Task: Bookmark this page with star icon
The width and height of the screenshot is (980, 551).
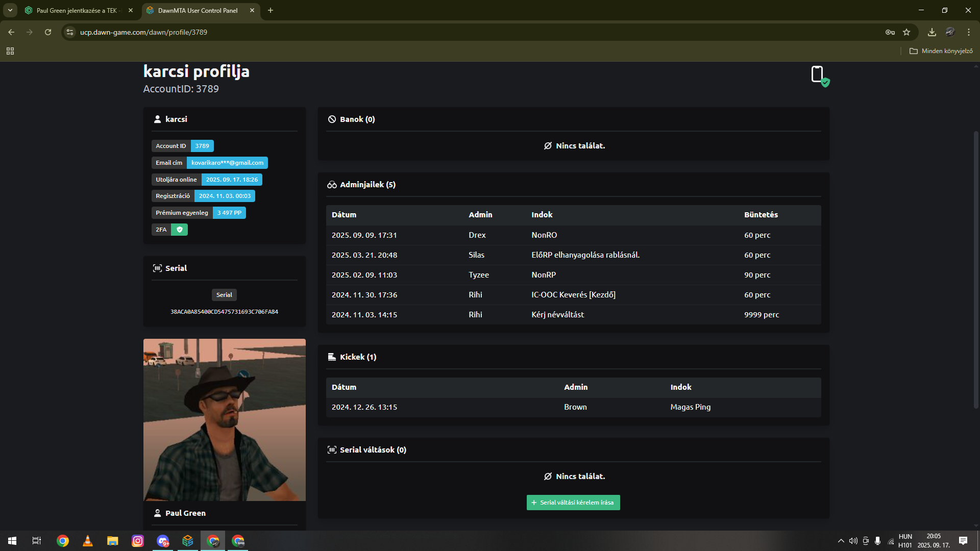Action: click(906, 32)
